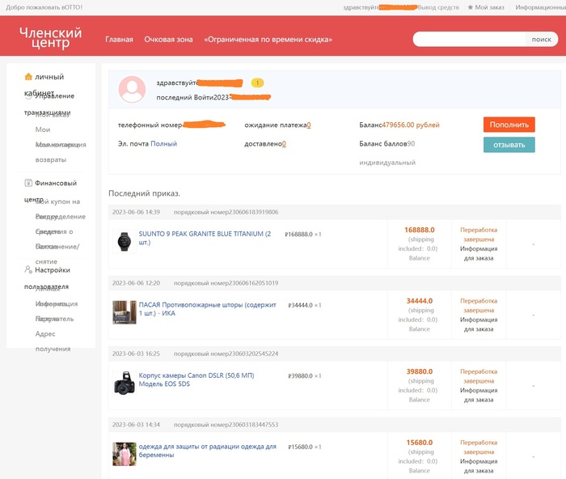
Task: Click the Членский центр logo
Action: pyautogui.click(x=50, y=37)
